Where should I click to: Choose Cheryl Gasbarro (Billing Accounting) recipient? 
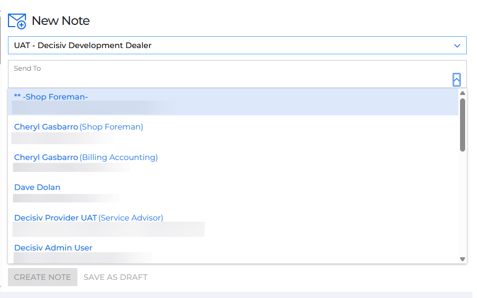pyautogui.click(x=233, y=162)
